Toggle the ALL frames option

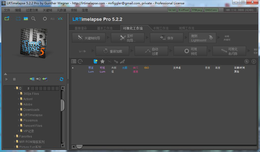pos(52,19)
